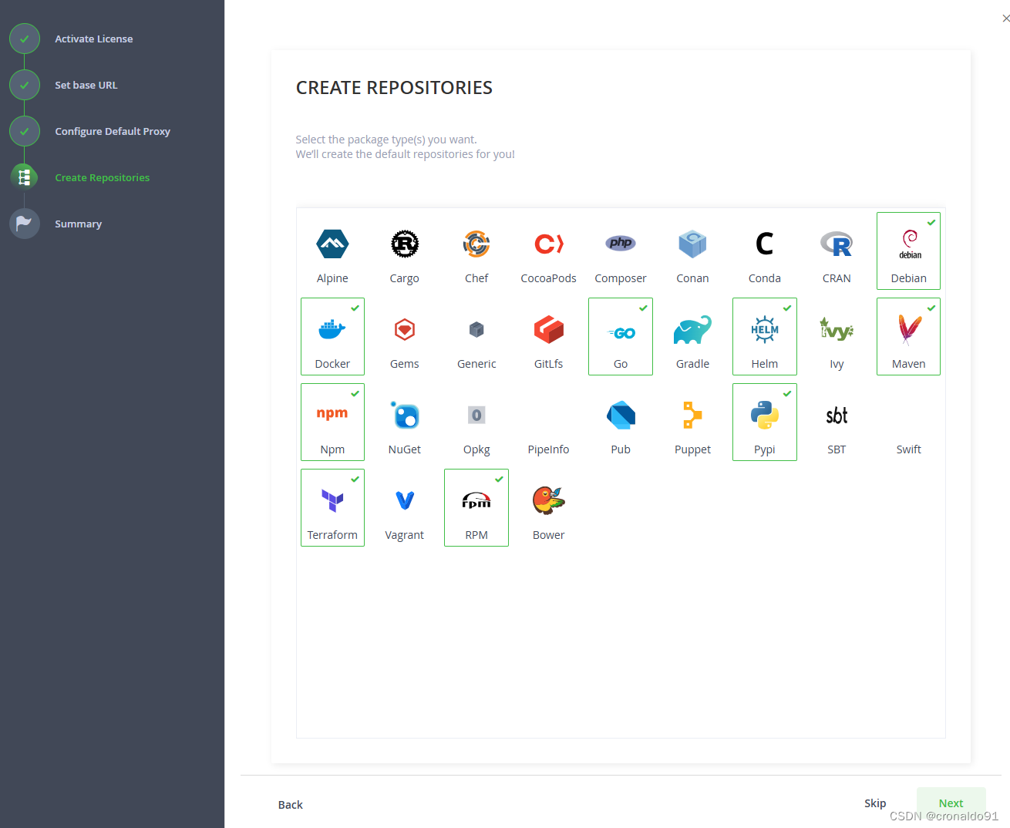Proceed with the Next button

tap(951, 803)
